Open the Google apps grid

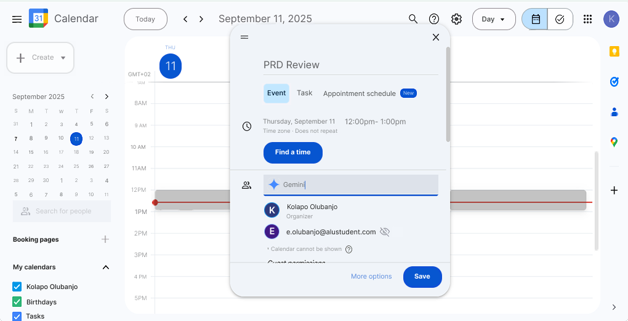point(588,19)
